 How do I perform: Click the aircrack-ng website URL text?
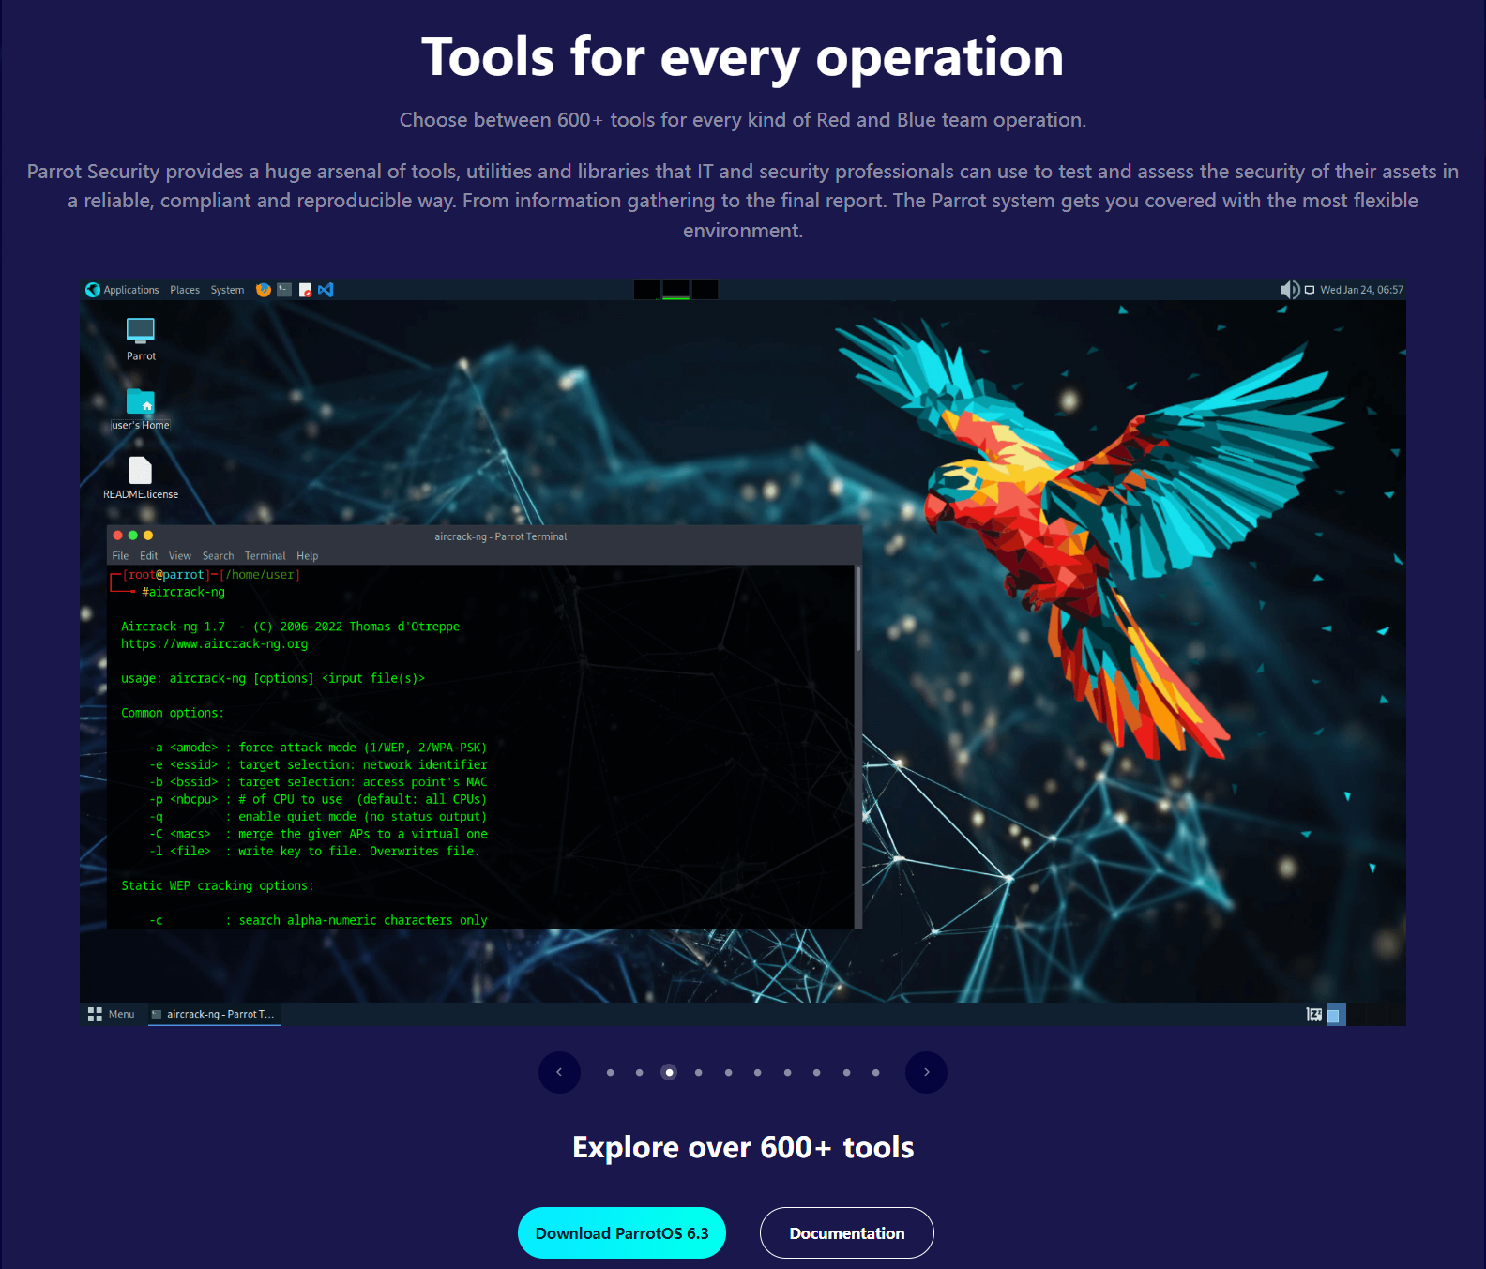click(x=214, y=644)
